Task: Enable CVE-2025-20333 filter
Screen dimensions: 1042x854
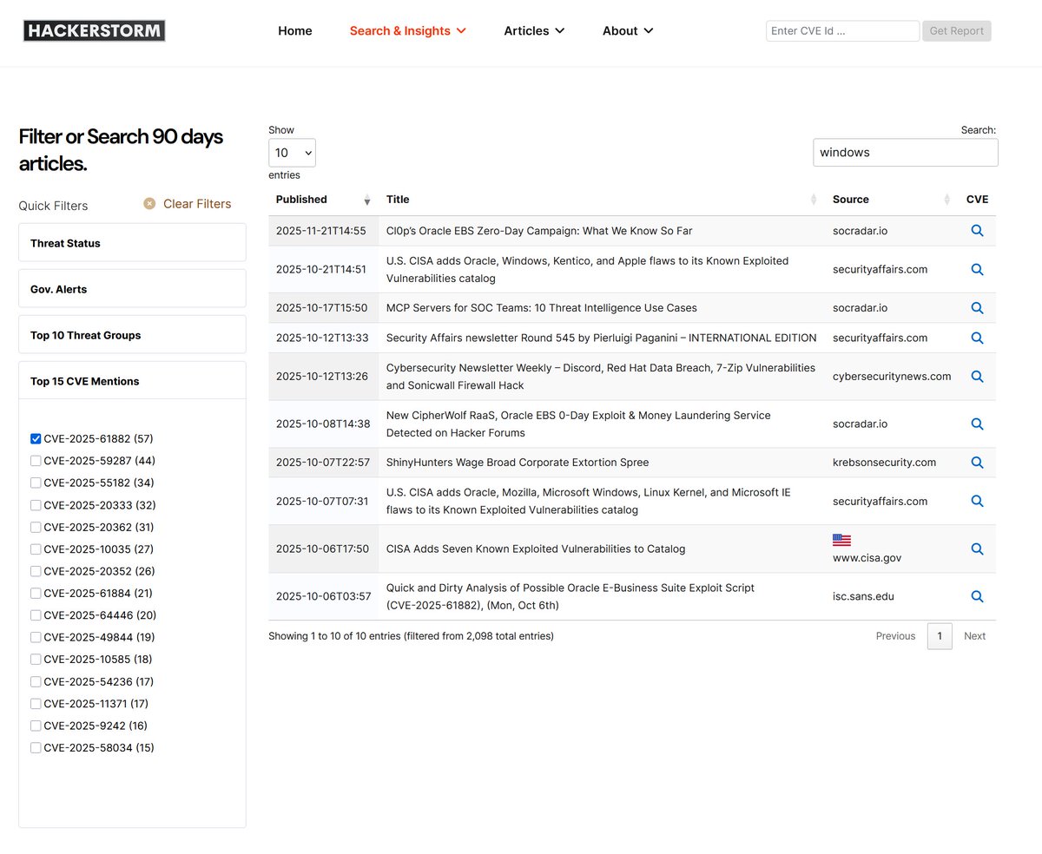Action: (x=36, y=505)
